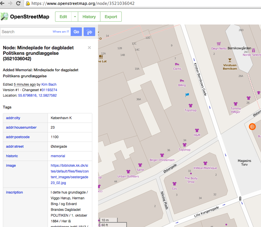Open changeset 31193274 link
Screen dimensions: 261x227
[49, 90]
